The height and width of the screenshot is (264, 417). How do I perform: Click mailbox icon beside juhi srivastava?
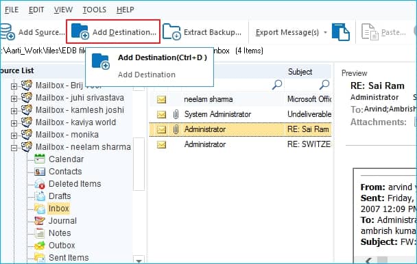pyautogui.click(x=27, y=97)
